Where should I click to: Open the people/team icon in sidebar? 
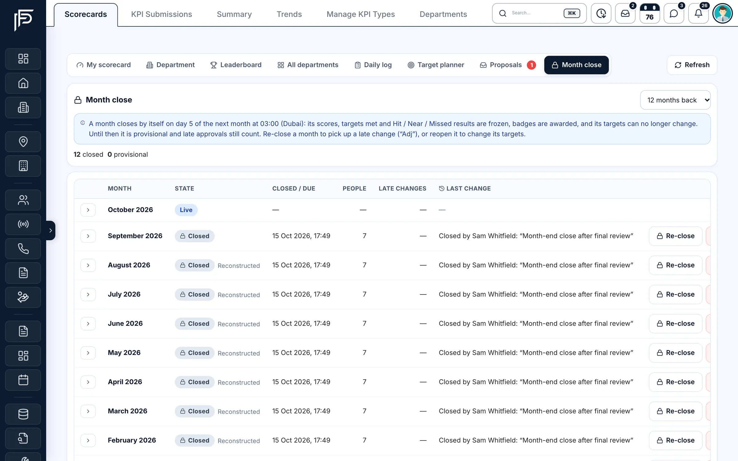tap(23, 200)
